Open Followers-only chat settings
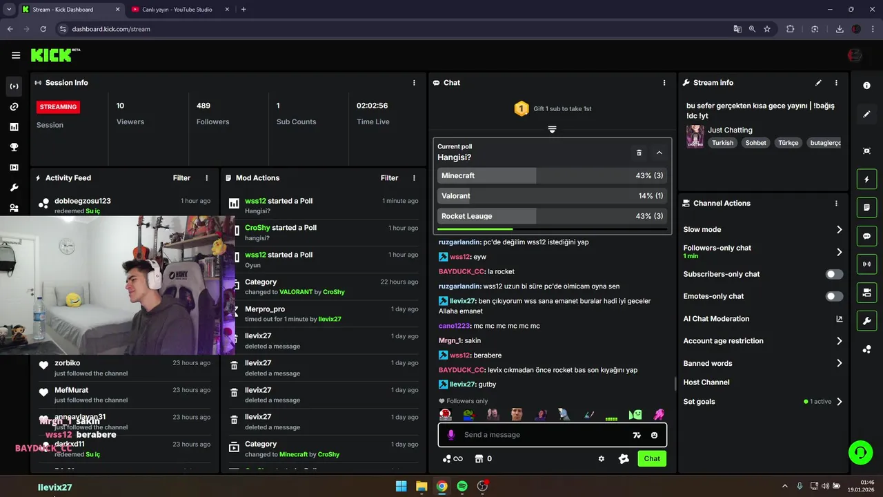 point(762,252)
